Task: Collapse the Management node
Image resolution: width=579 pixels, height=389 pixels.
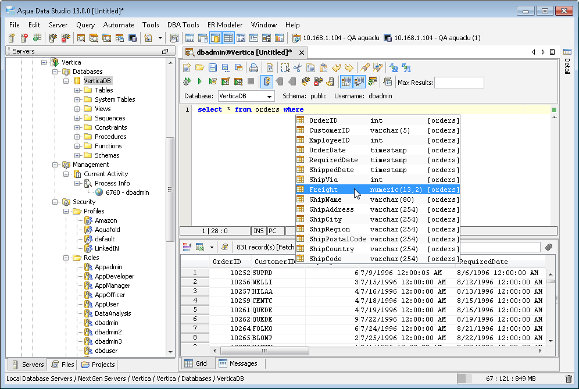Action: pyautogui.click(x=55, y=165)
